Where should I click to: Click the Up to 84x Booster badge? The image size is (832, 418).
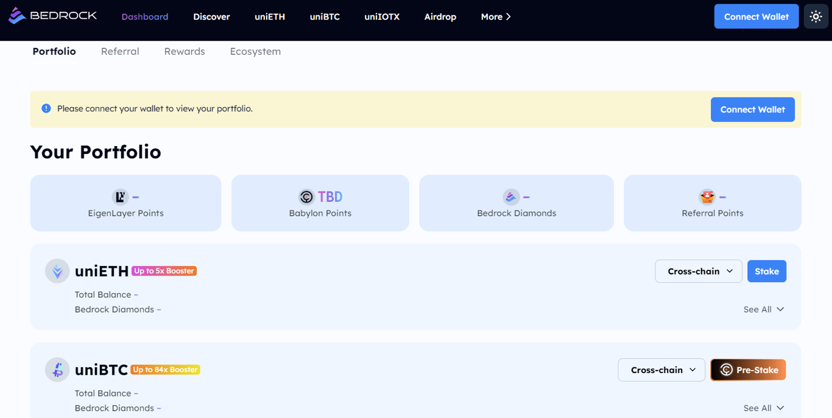pos(165,369)
